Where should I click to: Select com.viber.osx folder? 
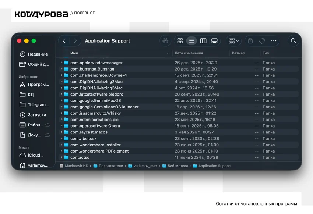pos(179,139)
